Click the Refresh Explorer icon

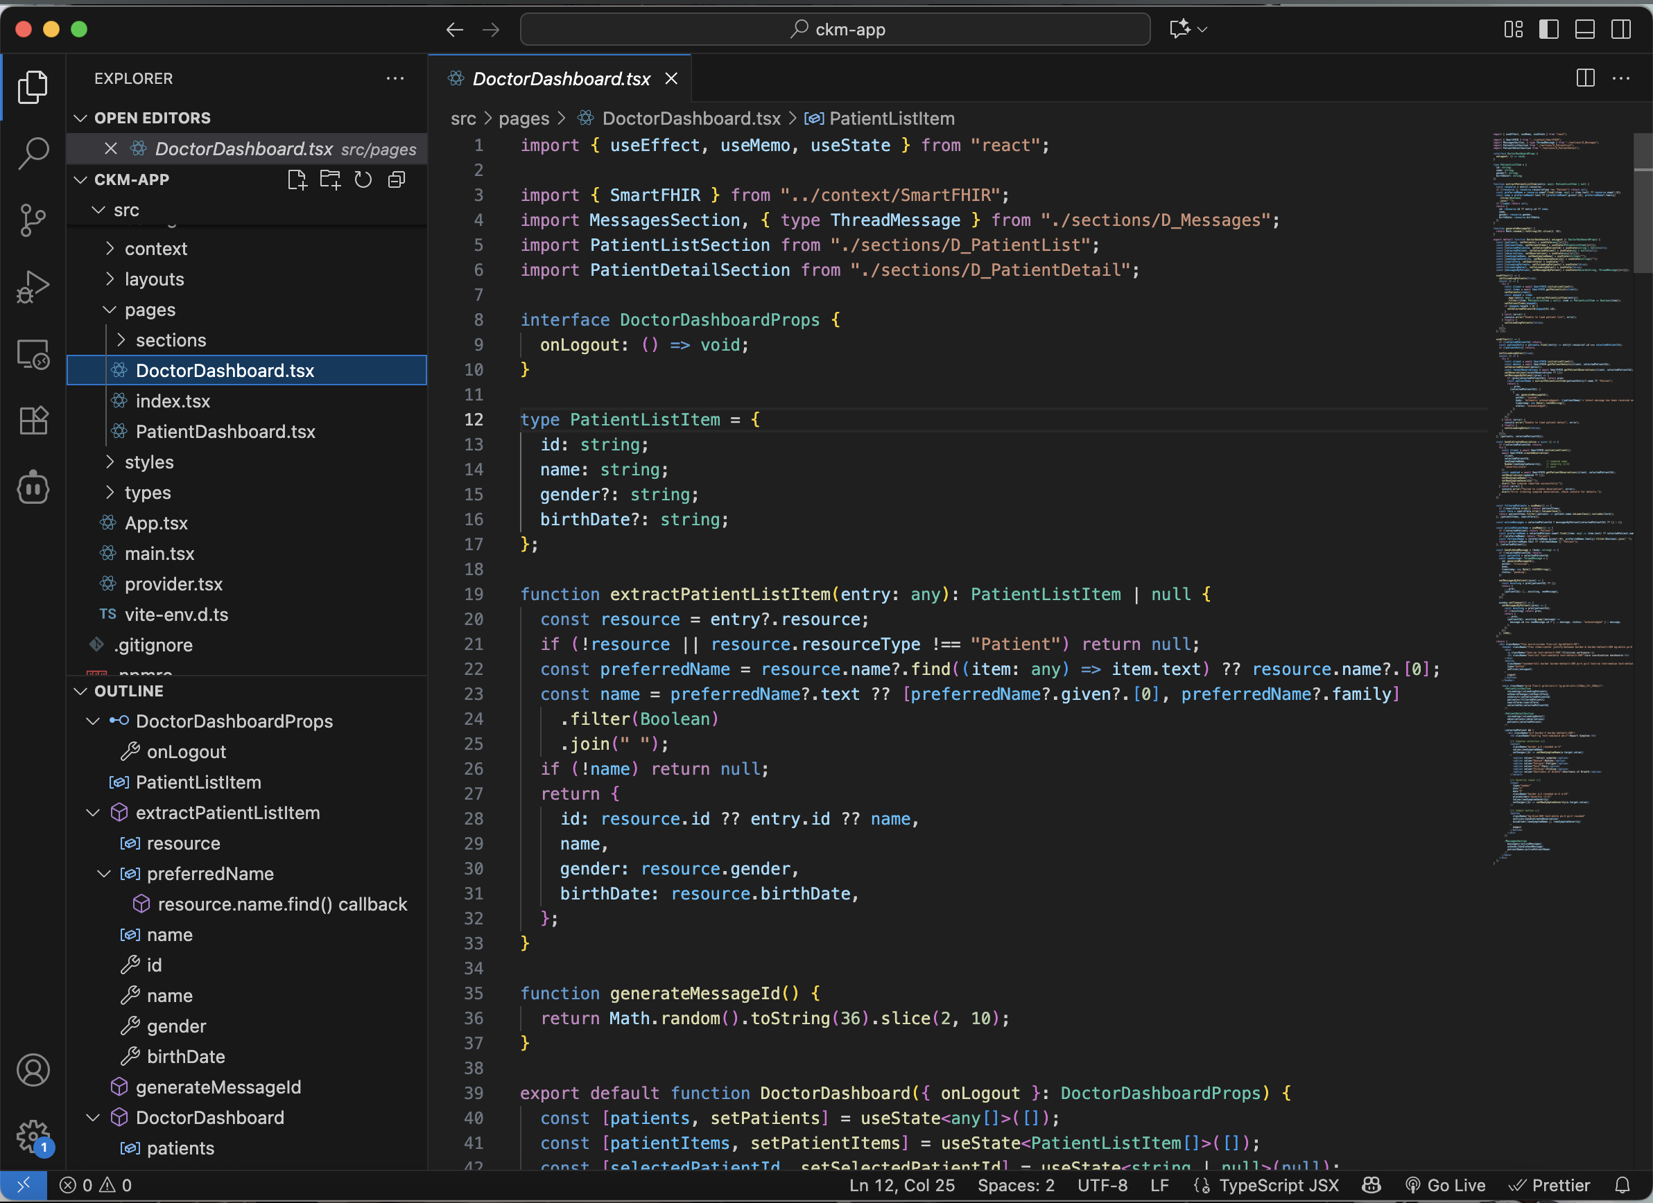[363, 180]
